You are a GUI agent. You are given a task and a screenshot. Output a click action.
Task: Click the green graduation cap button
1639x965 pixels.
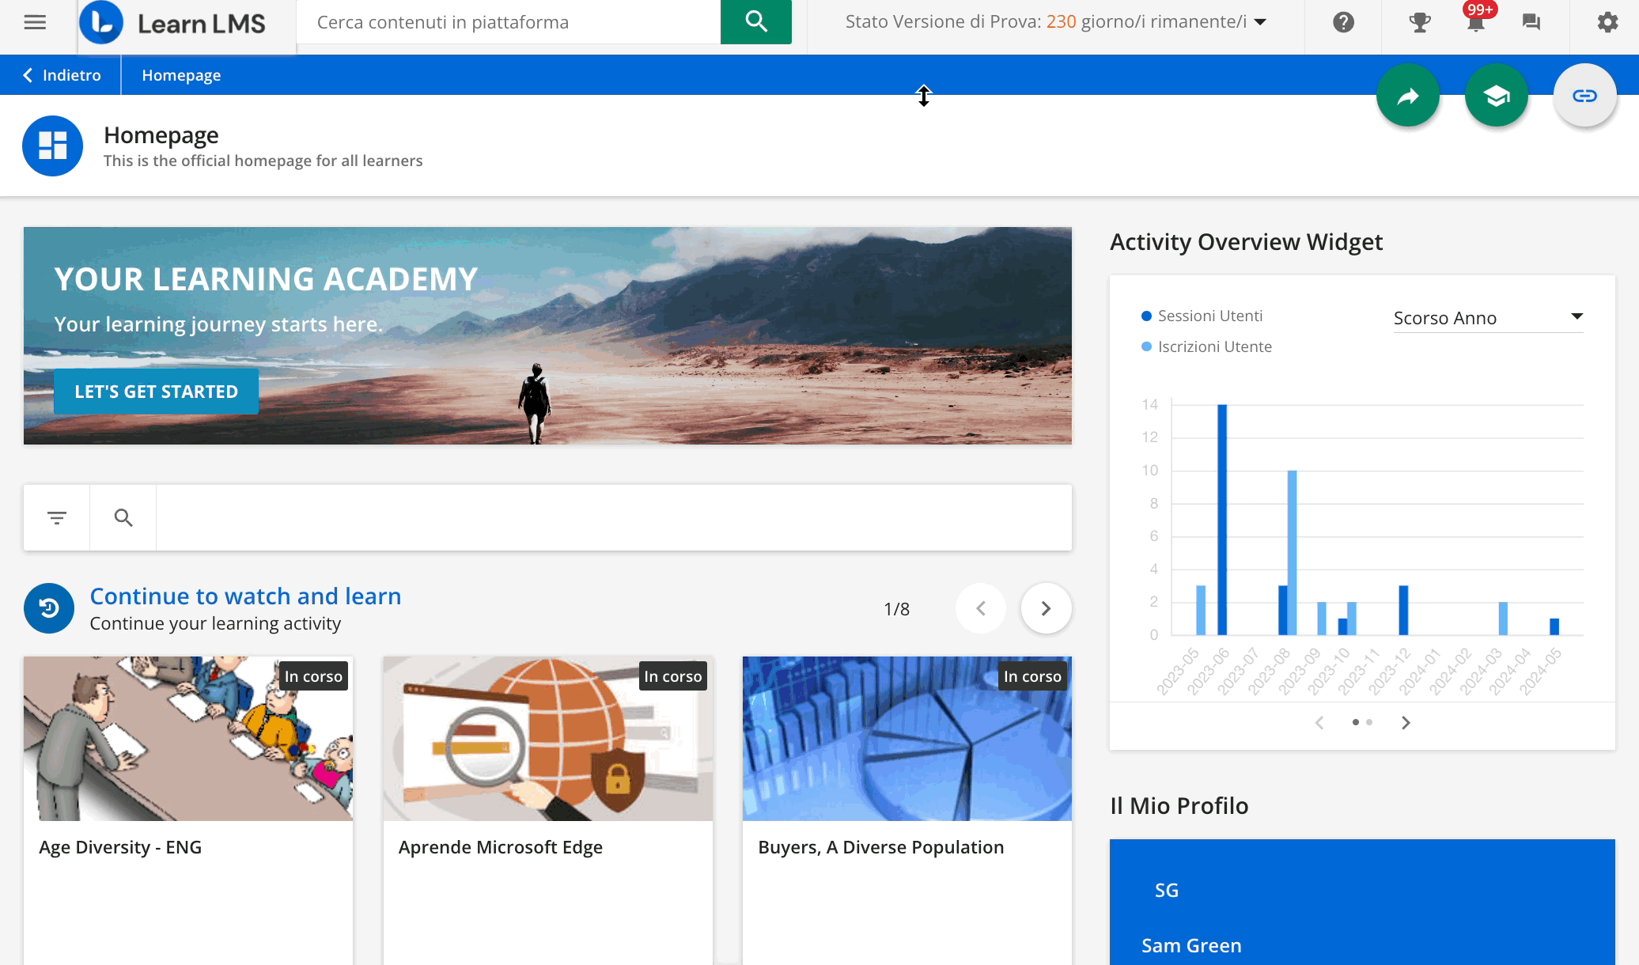tap(1497, 96)
